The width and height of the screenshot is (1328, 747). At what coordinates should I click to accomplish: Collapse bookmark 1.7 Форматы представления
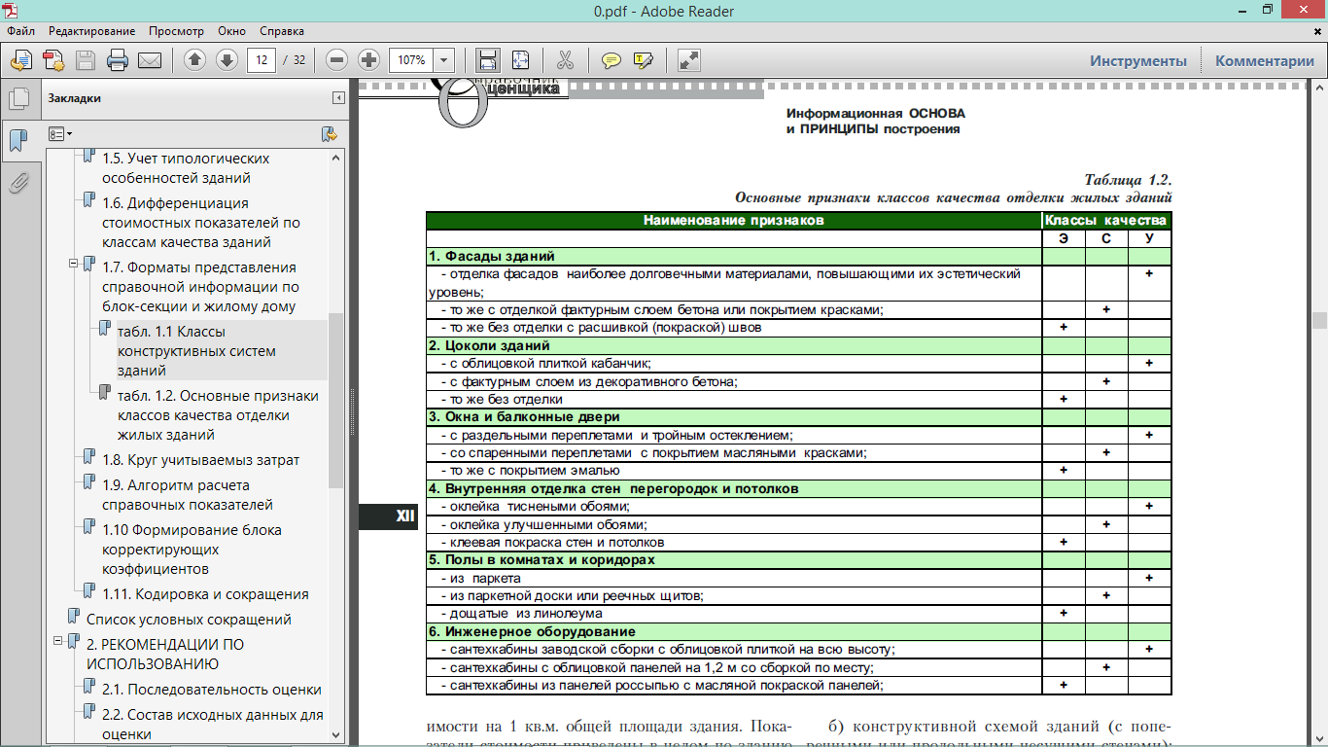(73, 264)
